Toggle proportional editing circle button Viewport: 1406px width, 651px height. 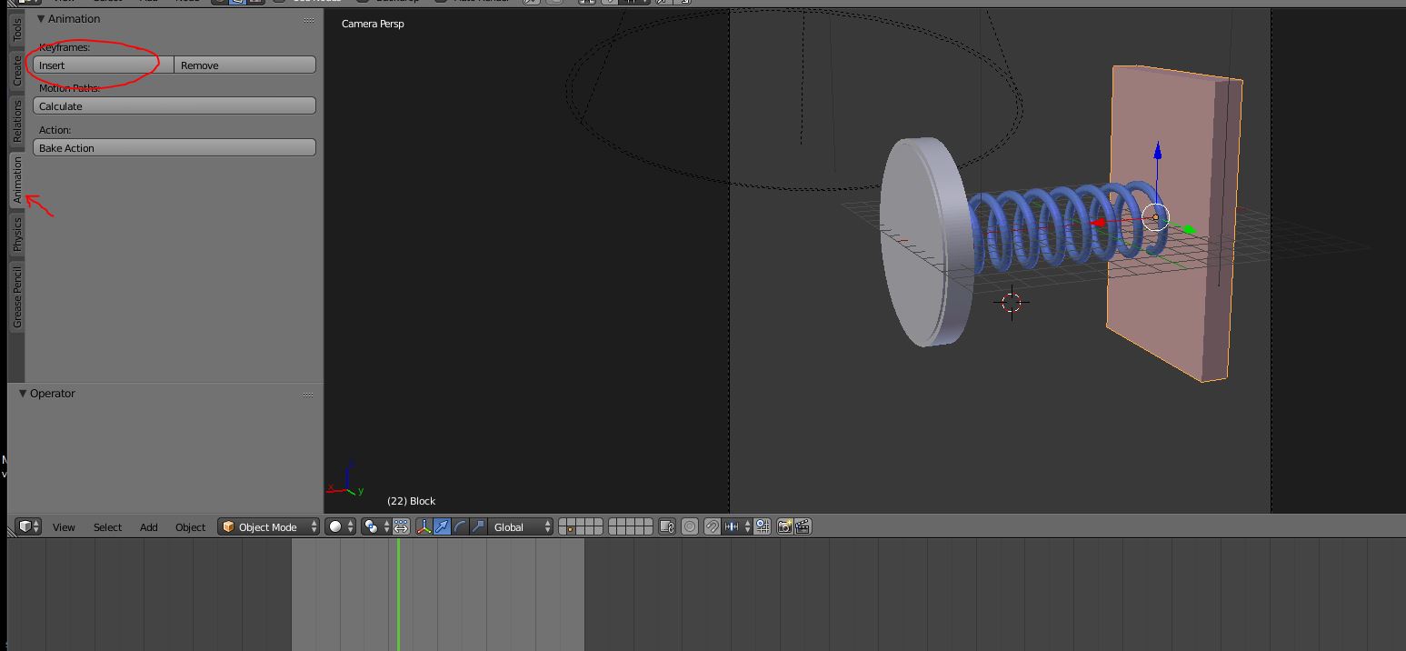tap(690, 527)
